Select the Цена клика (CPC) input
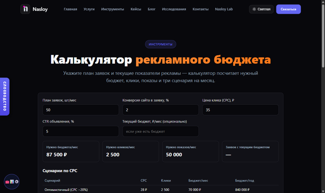Image resolution: width=325 pixels, height=193 pixels. click(240, 110)
